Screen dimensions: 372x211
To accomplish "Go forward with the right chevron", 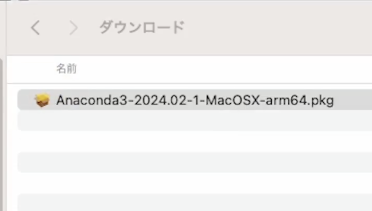I will tap(73, 28).
